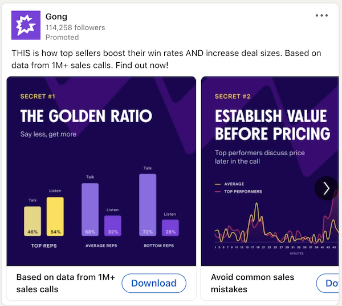Open The Golden Ratio carousel image
This screenshot has width=342, height=306.
101,171
